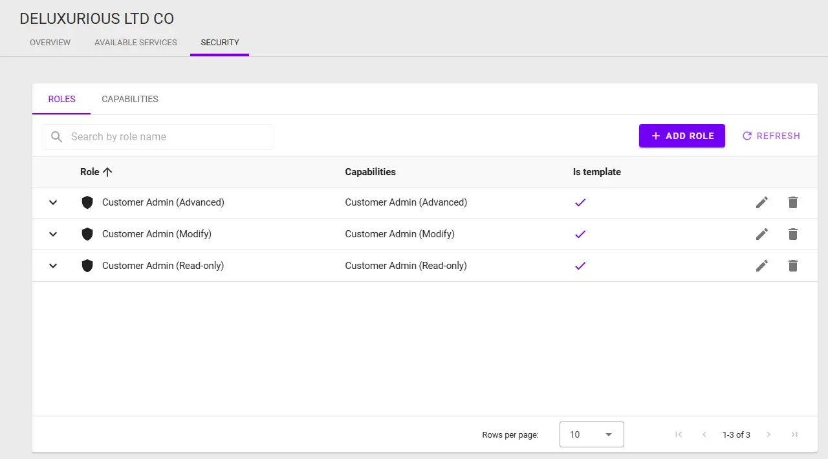Expand the Customer Admin (Read-only) row
Viewport: 828px width, 459px height.
(53, 266)
